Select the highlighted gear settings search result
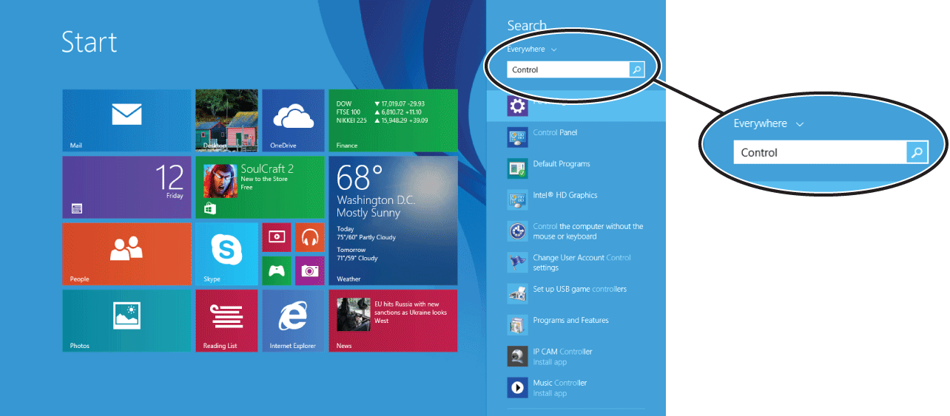 576,106
